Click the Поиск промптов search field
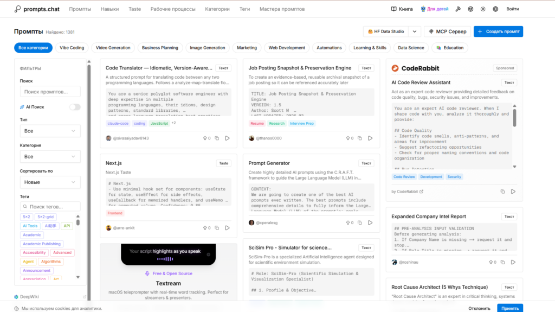The image size is (555, 312). pos(50,92)
